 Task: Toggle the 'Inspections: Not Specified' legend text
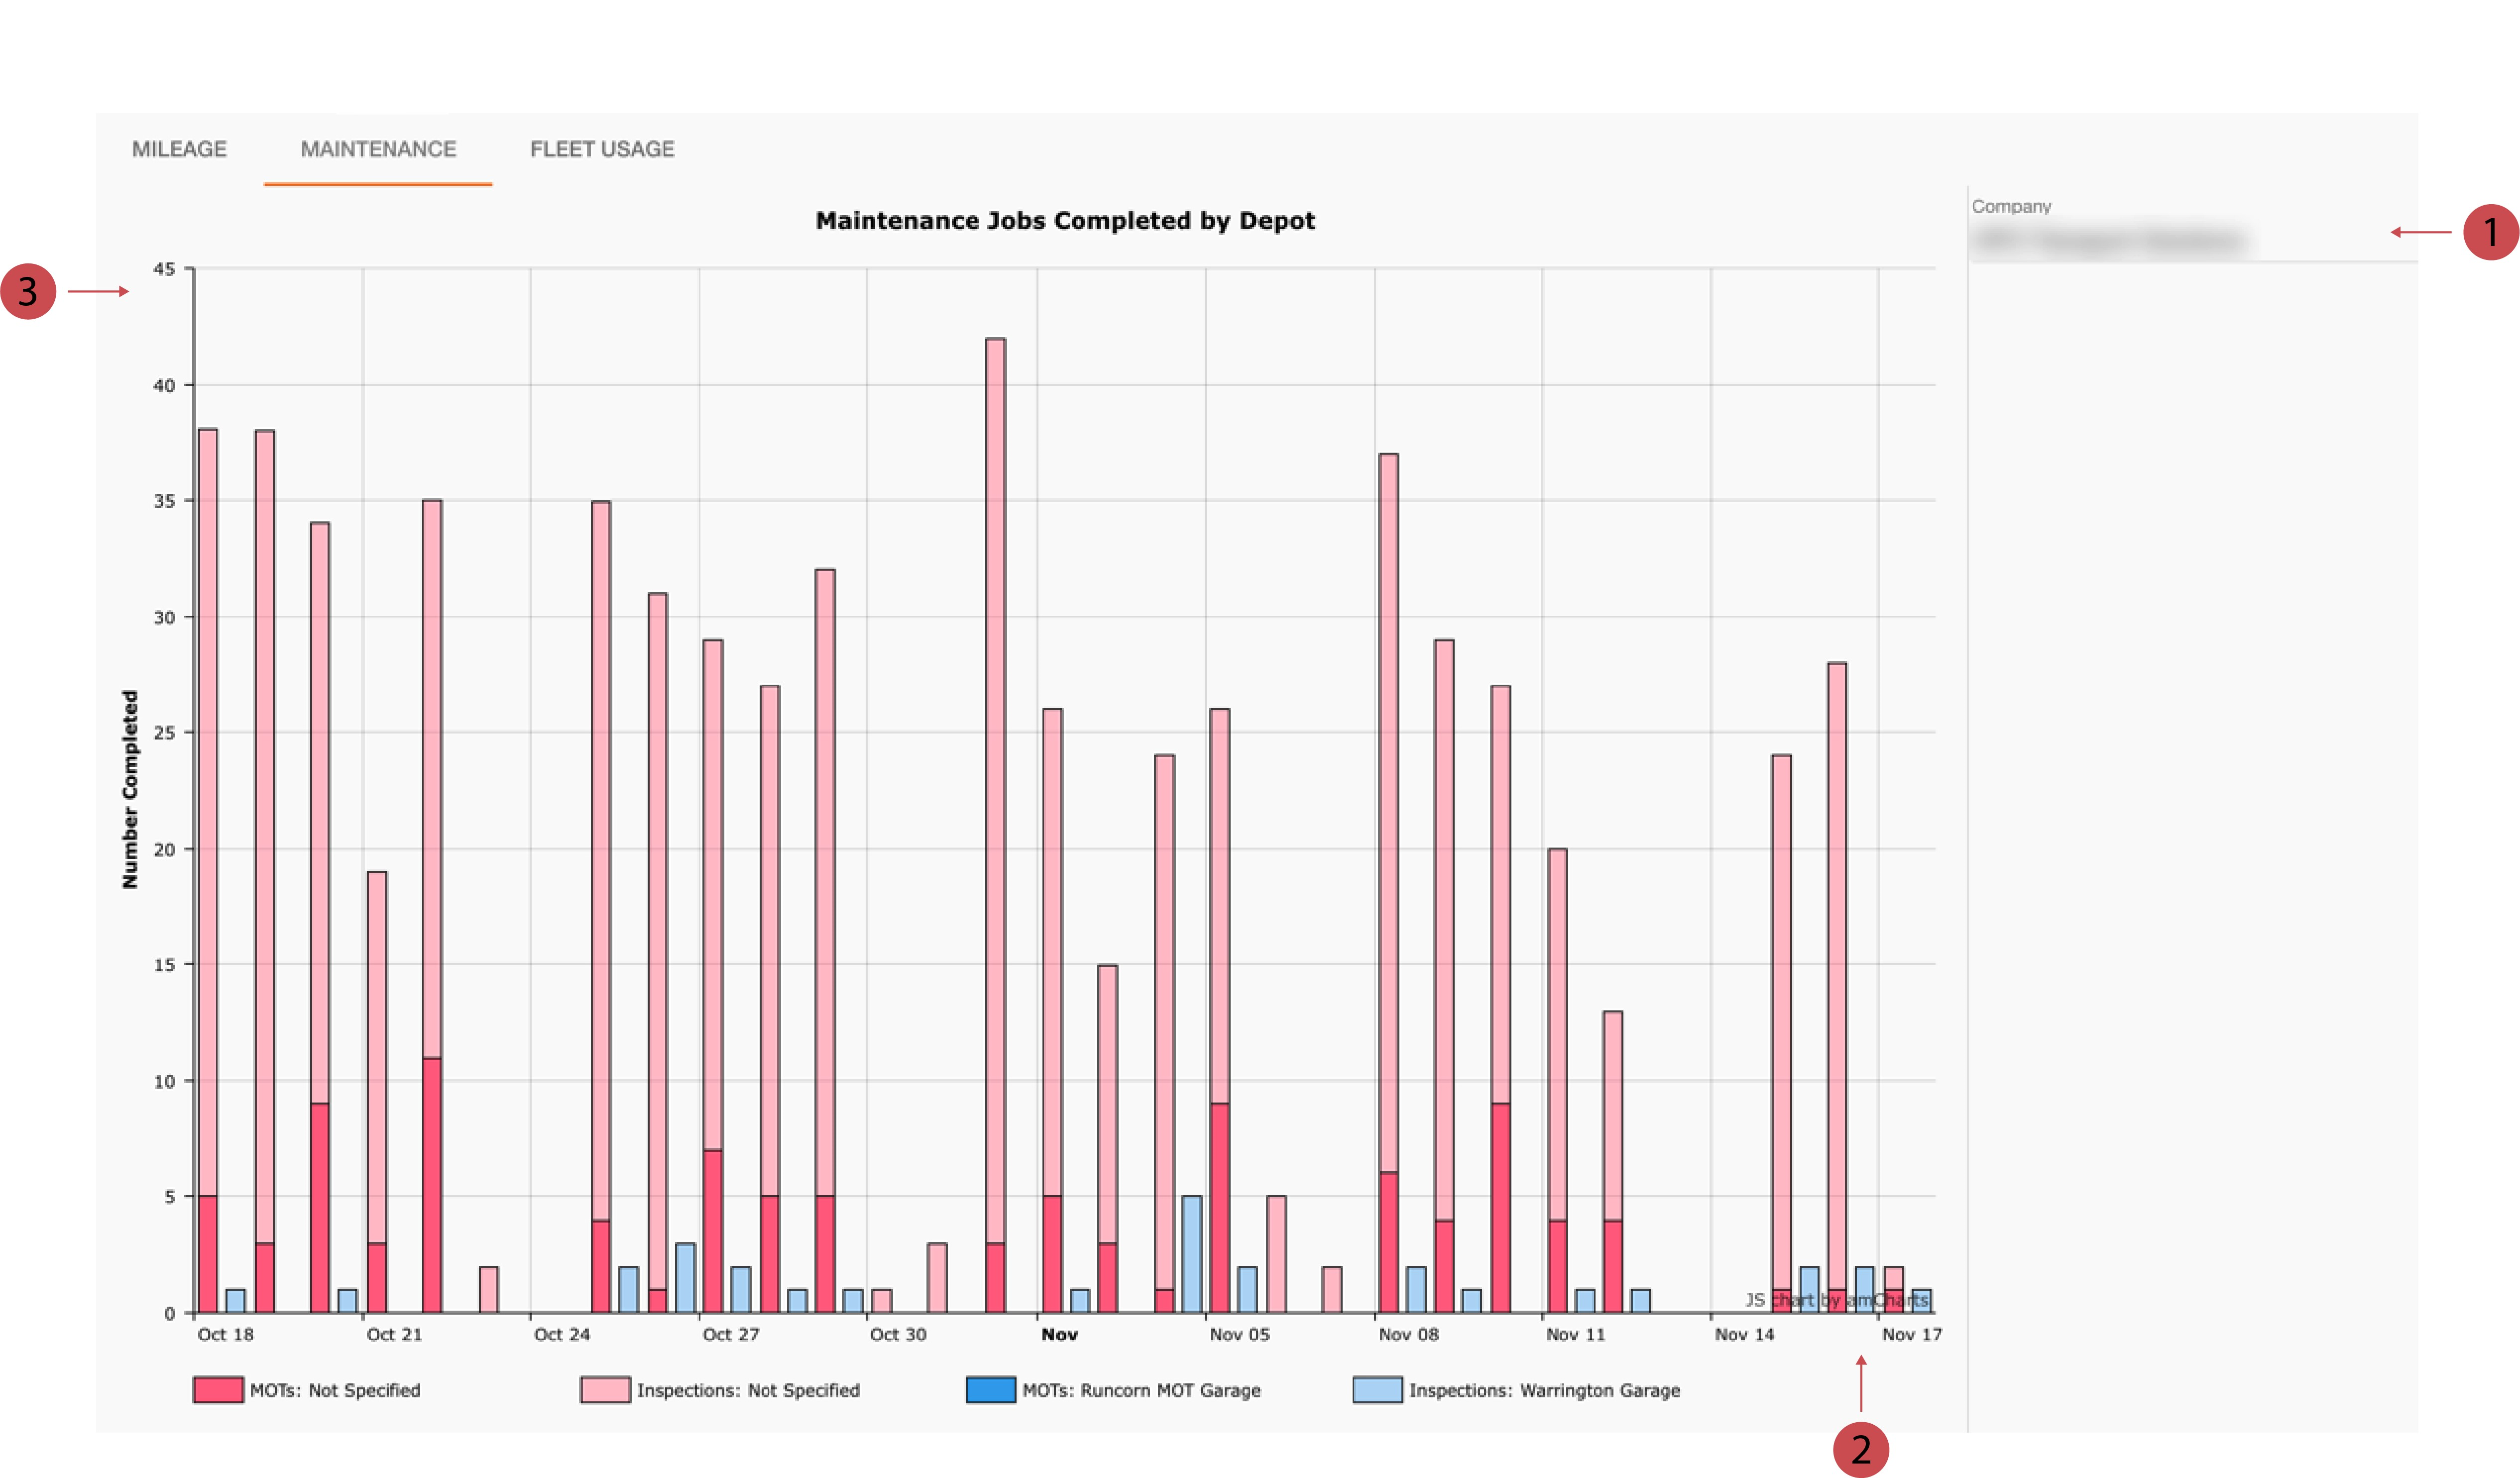[x=748, y=1390]
